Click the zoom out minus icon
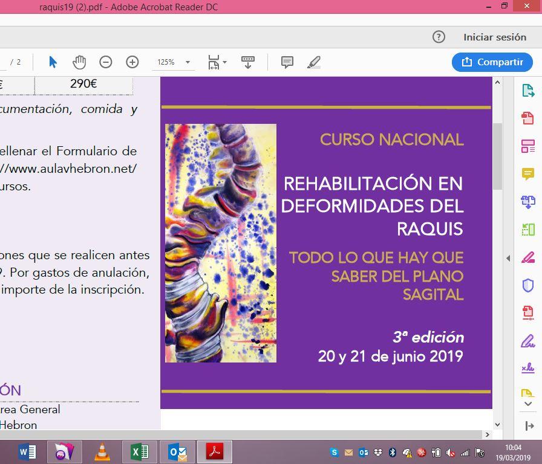542x464 pixels. click(x=106, y=62)
